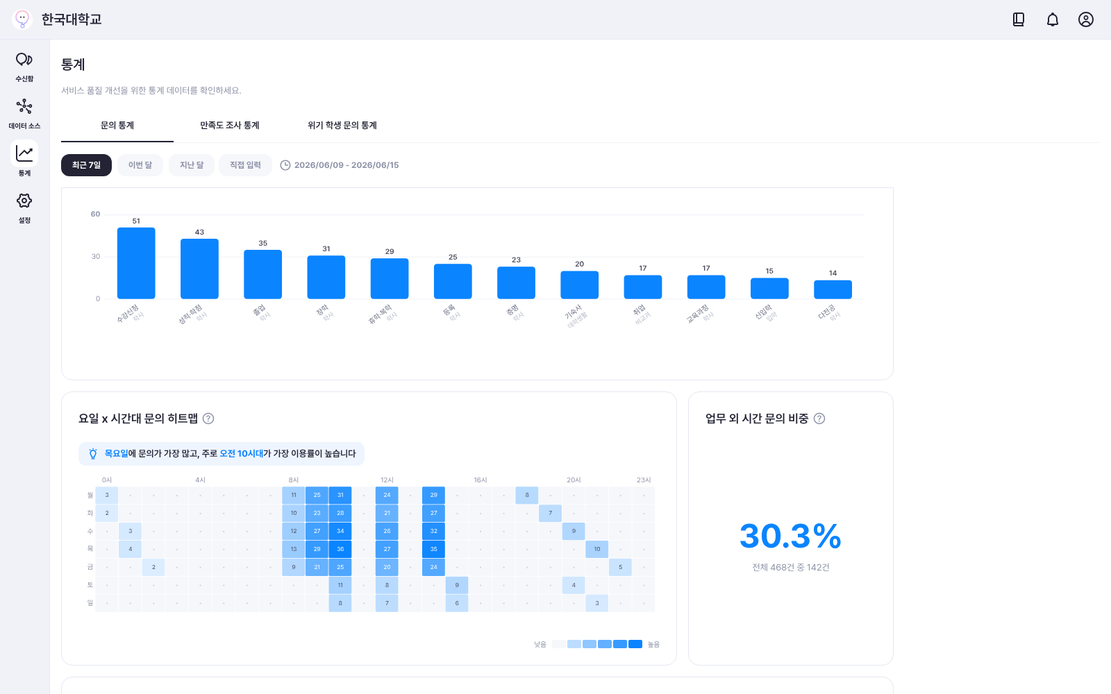Click the 한국대학교 logo icon
The height and width of the screenshot is (694, 1111).
tap(22, 19)
